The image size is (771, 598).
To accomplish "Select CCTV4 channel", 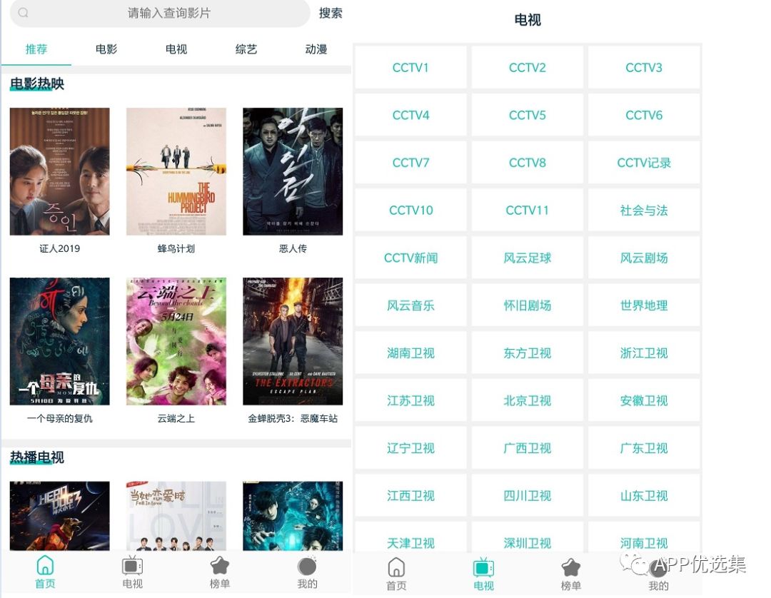I will click(410, 115).
